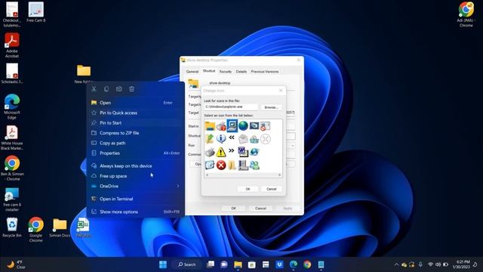Pick the shopping basket icon
The height and width of the screenshot is (272, 483).
[x=254, y=139]
